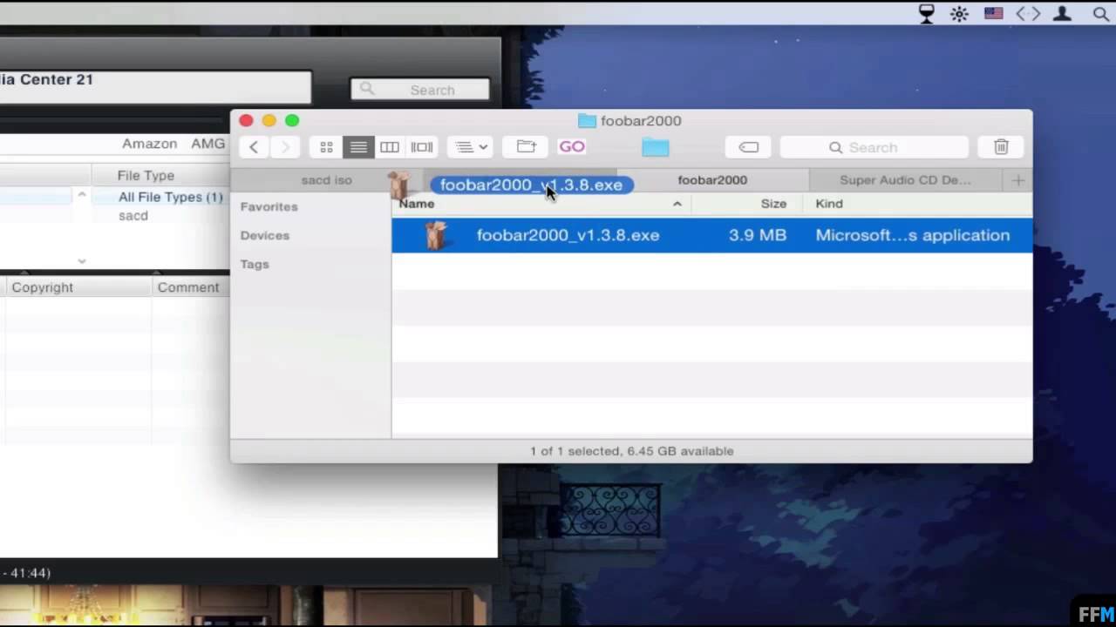Image resolution: width=1116 pixels, height=627 pixels.
Task: Go back in Finder foobar2000 window
Action: pyautogui.click(x=254, y=147)
